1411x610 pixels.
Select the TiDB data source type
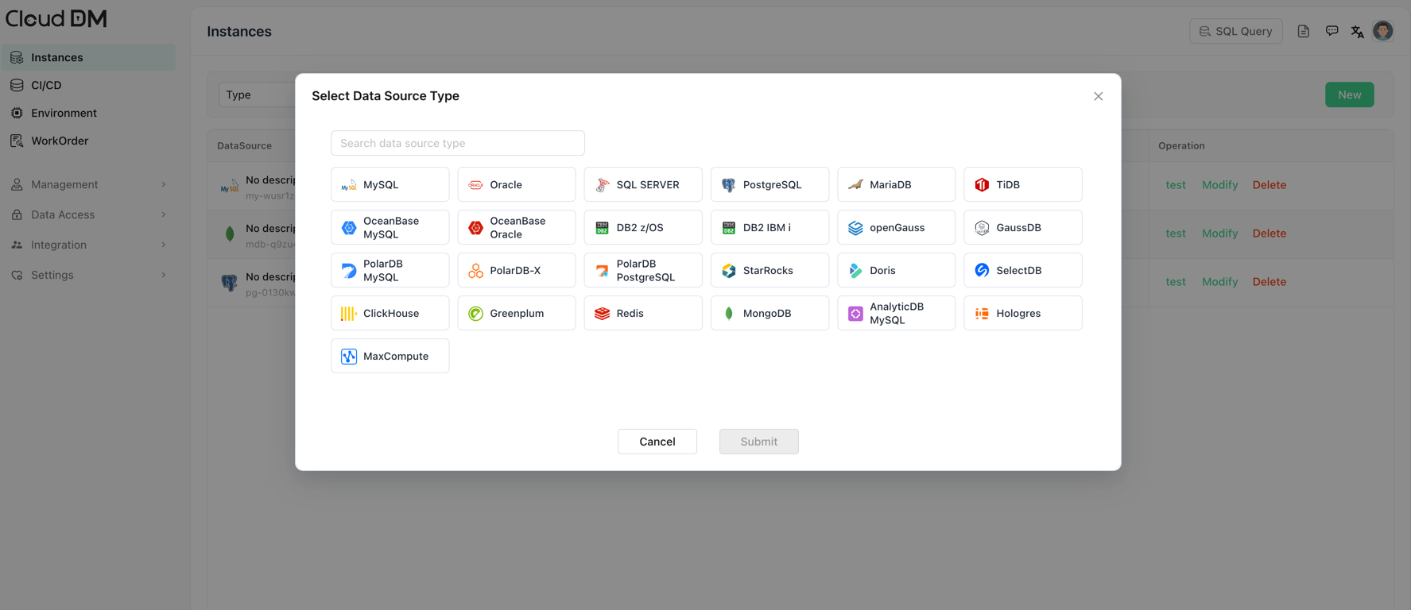click(x=1023, y=184)
